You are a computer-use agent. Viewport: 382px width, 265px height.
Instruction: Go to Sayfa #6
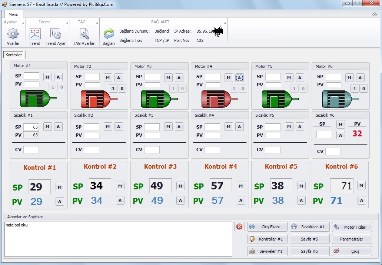[310, 251]
